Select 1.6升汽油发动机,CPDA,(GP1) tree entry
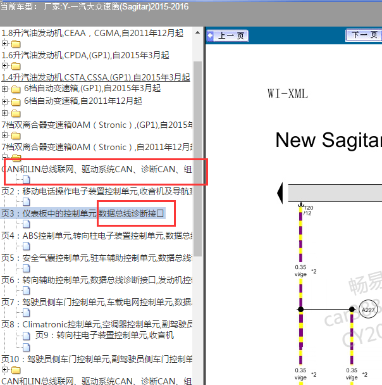The width and height of the screenshot is (382, 385). [85, 55]
